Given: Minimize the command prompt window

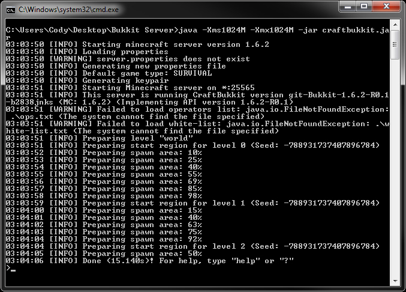Looking at the screenshot, I should [347, 6].
